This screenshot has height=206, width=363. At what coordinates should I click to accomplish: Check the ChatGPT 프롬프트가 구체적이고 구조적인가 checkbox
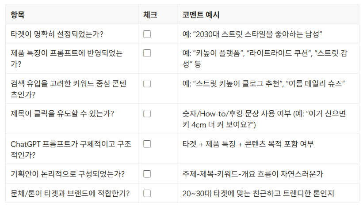(x=147, y=144)
